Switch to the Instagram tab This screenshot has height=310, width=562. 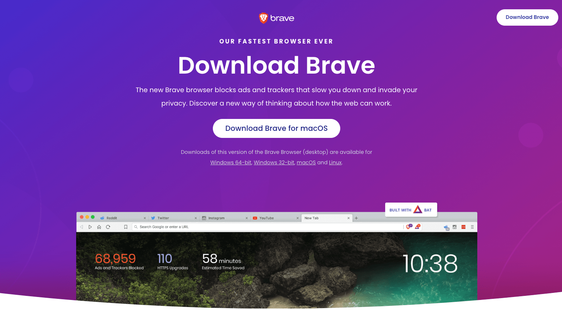click(x=224, y=218)
